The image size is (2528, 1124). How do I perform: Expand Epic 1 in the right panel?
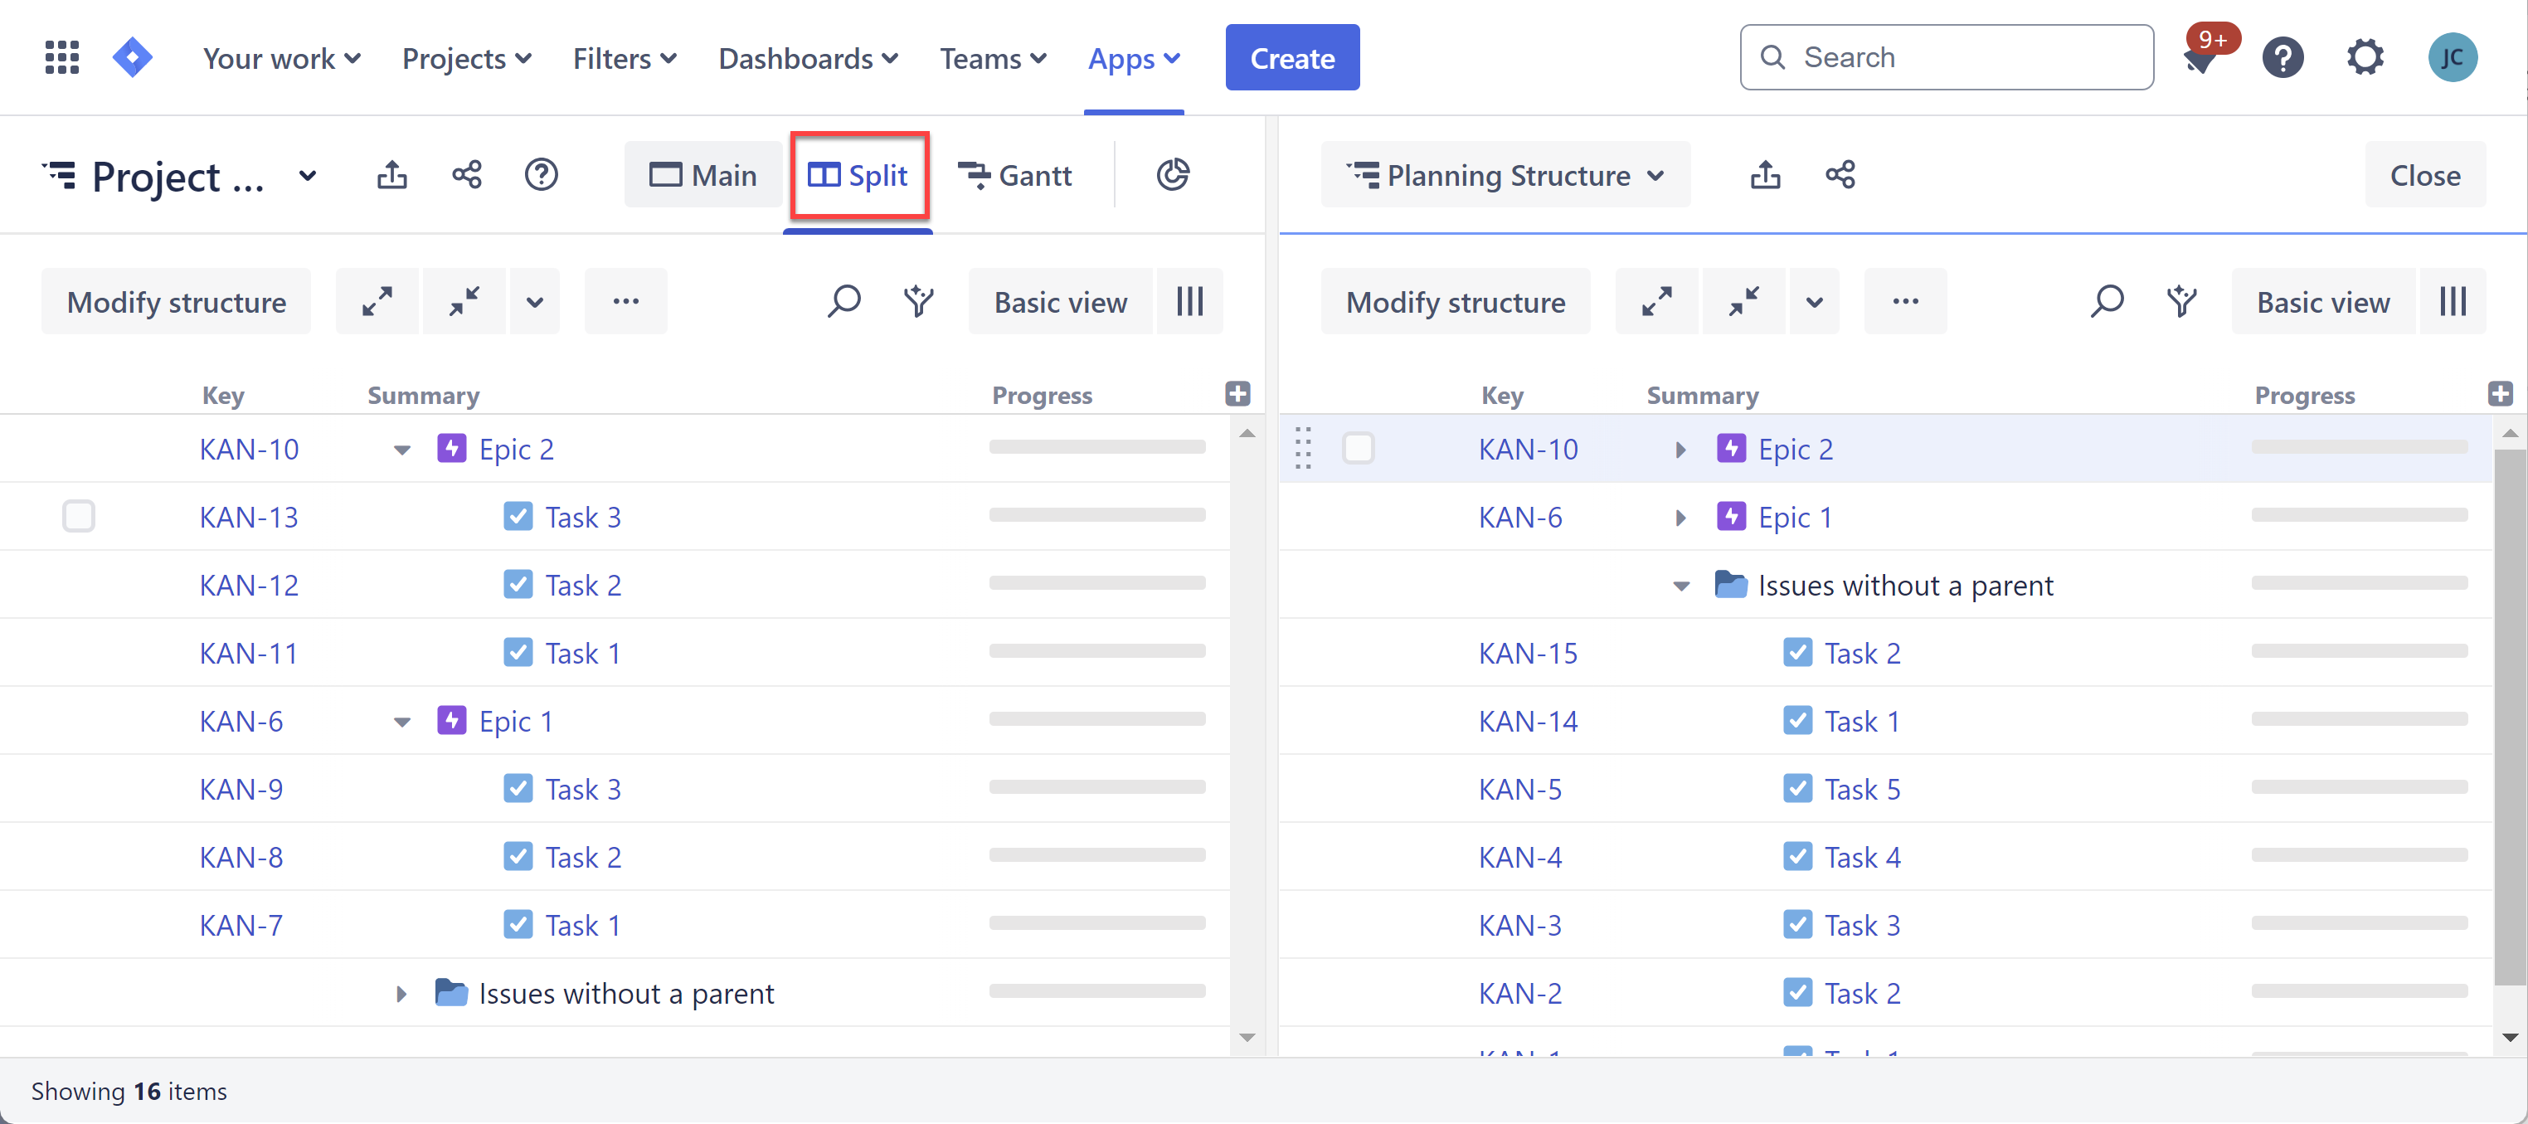(x=1680, y=518)
